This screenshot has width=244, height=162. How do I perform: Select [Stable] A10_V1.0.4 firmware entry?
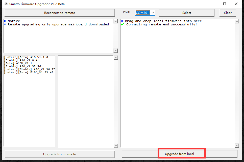(21, 60)
